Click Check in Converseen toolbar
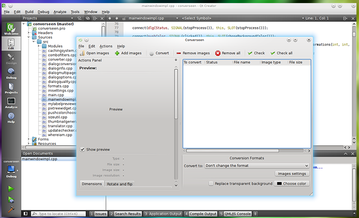This screenshot has height=218, width=359. coord(256,53)
